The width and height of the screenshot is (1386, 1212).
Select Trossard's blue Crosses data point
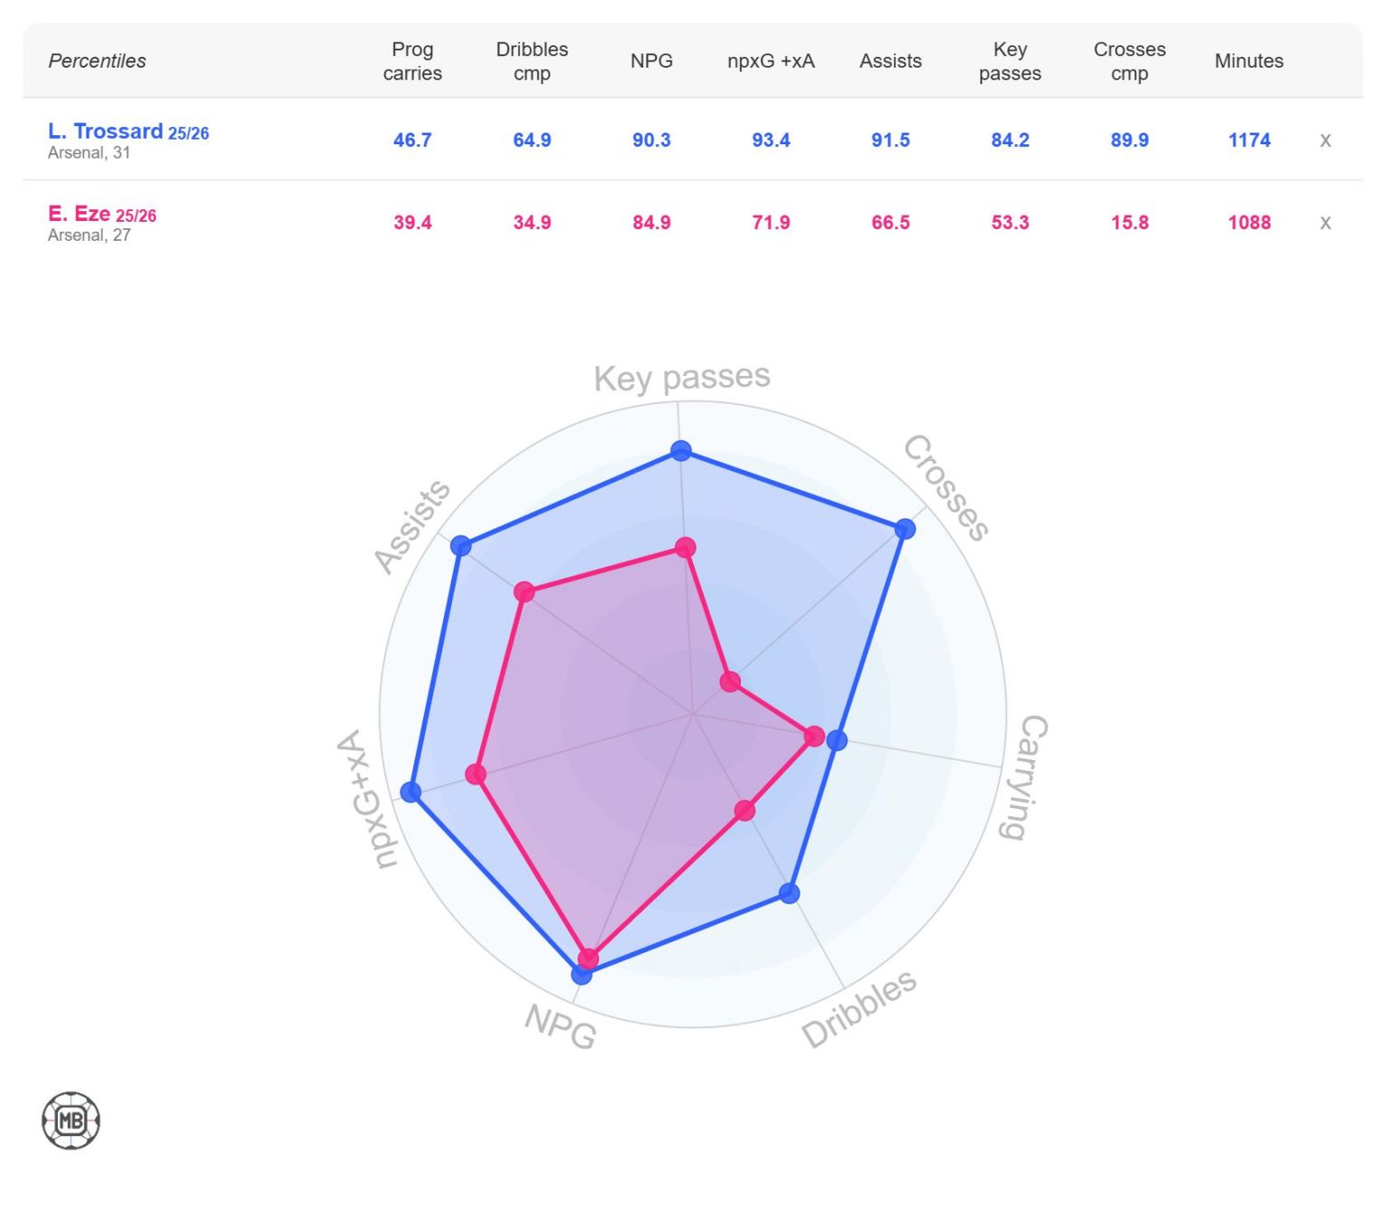[x=905, y=529]
